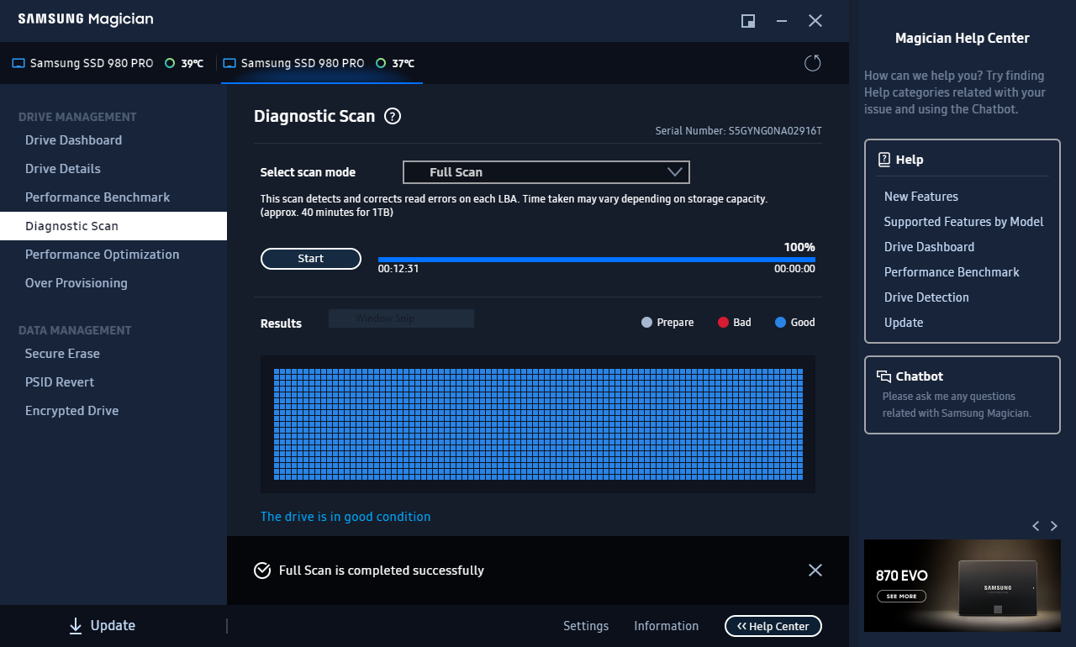Open the Chatbot panel
Viewport: 1076px width, 647px height.
(x=963, y=395)
